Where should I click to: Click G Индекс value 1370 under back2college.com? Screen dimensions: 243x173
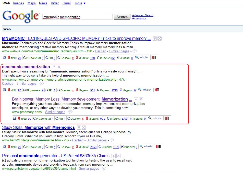(x=116, y=147)
